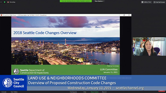Click Record in Zoom toolbar
This screenshot has height=93, width=166.
point(104,92)
